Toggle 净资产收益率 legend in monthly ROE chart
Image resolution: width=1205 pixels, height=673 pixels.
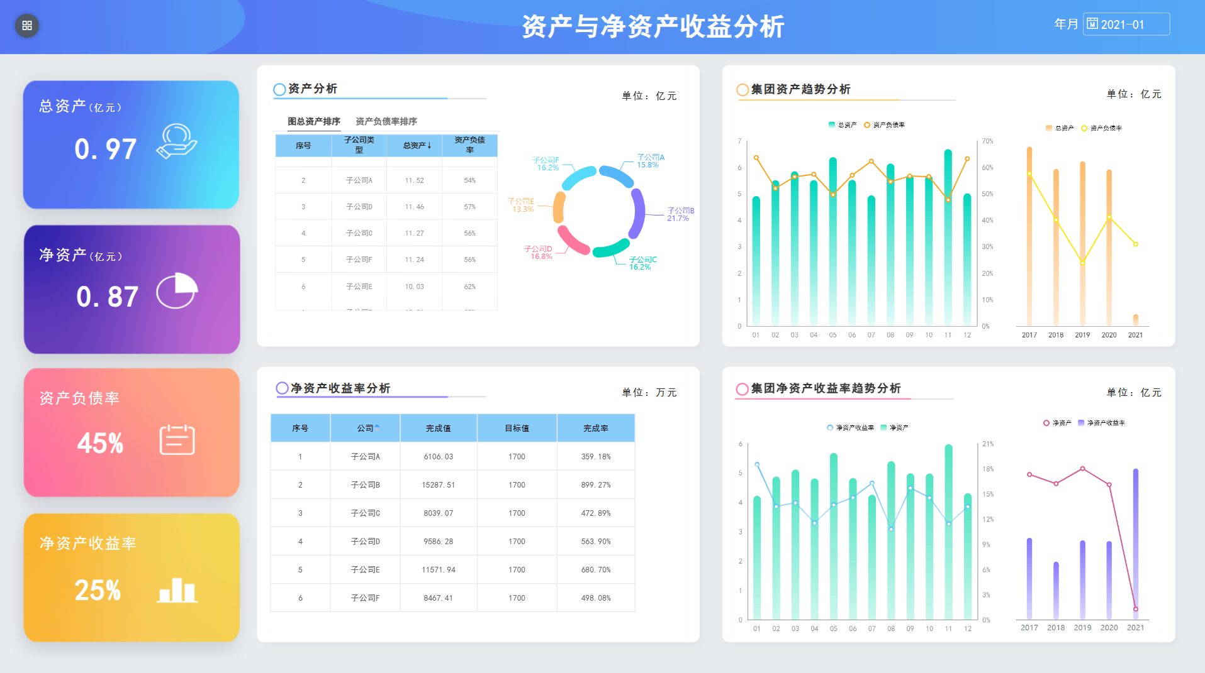pos(850,428)
